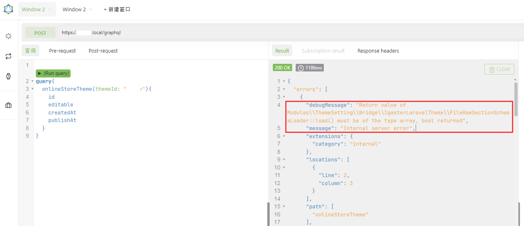Collapse the onlineStoreTheme block in query editor

[x=32, y=89]
